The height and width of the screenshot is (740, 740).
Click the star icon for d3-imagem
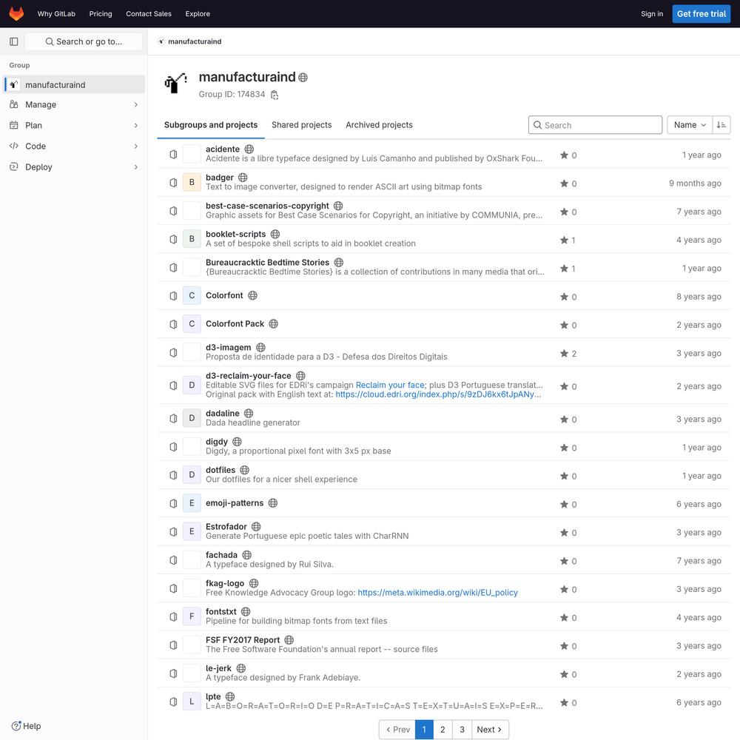[x=564, y=354]
